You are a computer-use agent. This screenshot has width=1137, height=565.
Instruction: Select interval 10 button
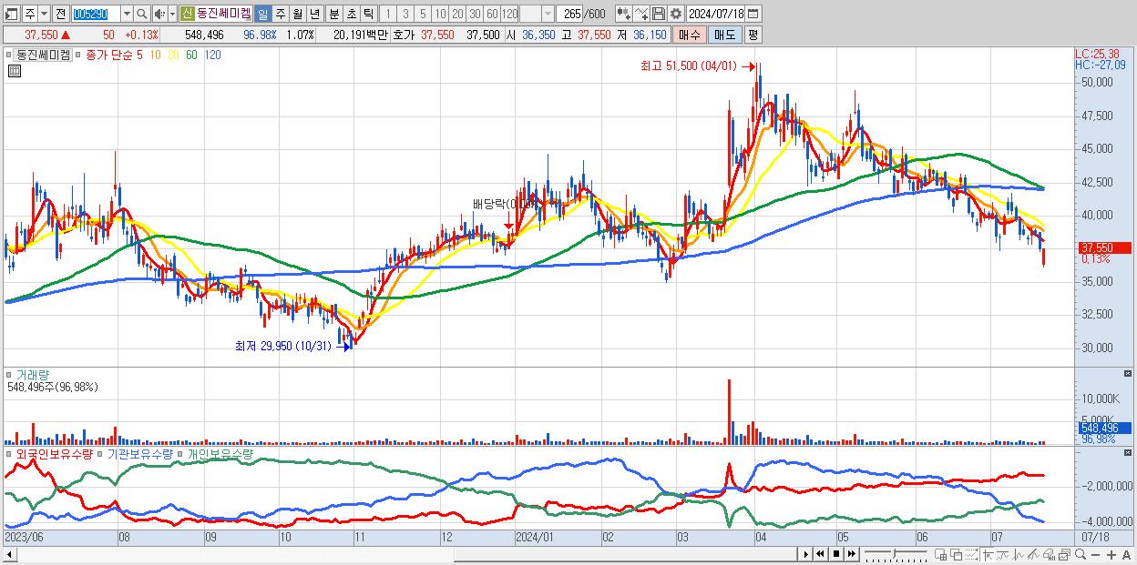(440, 14)
